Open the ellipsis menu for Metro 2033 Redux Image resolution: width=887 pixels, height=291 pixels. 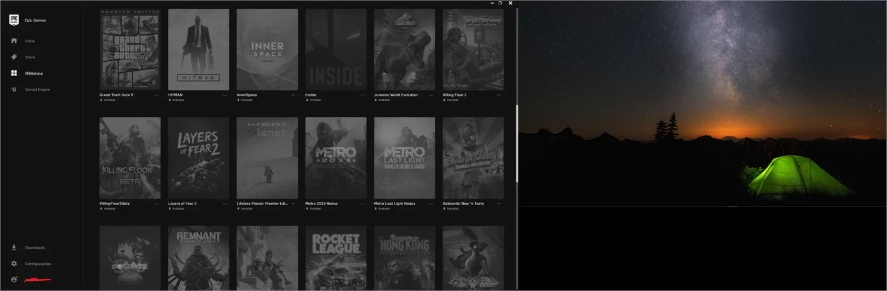[x=362, y=204]
